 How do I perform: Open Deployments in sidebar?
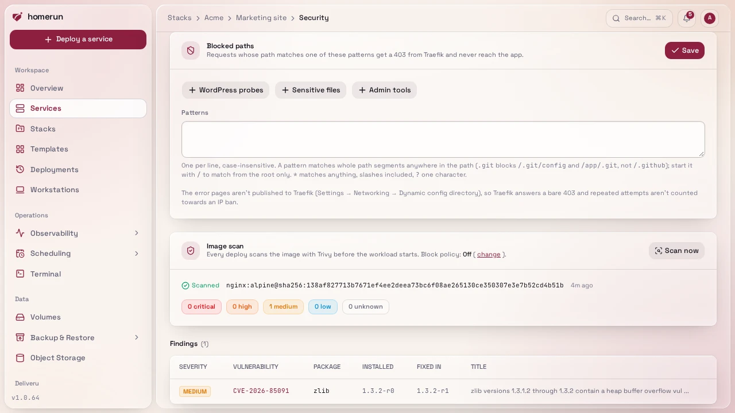pyautogui.click(x=78, y=170)
